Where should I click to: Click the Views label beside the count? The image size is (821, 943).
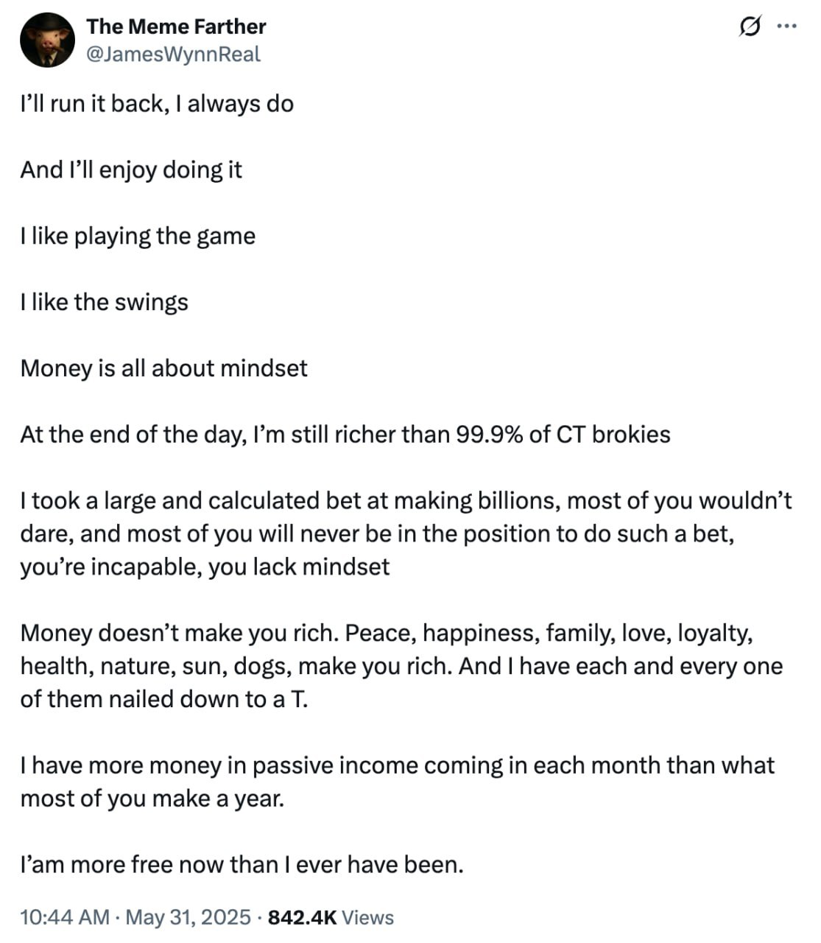(x=368, y=917)
